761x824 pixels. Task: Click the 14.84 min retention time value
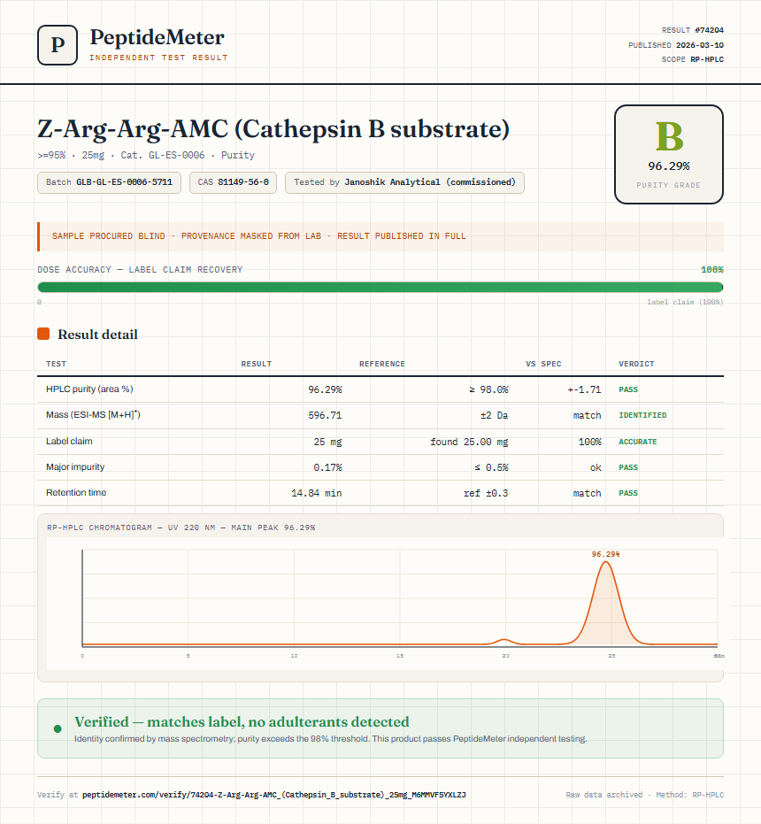pyautogui.click(x=317, y=493)
